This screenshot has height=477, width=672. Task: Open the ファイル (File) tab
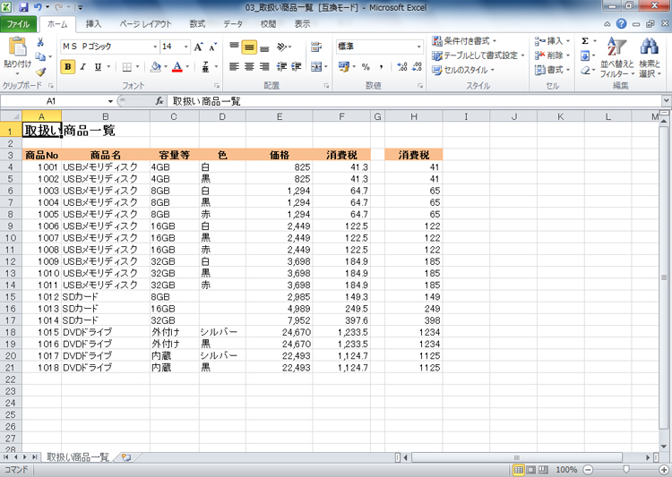click(18, 24)
